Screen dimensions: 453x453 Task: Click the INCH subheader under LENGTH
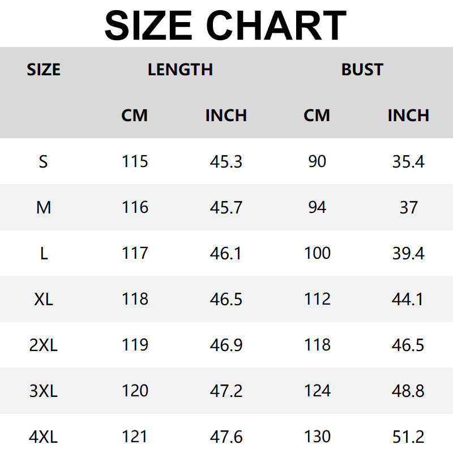click(226, 116)
